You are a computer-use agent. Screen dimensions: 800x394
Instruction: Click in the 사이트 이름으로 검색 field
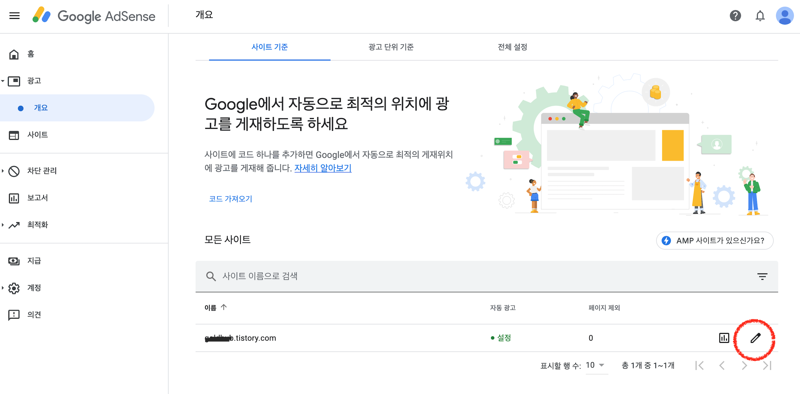tap(487, 276)
